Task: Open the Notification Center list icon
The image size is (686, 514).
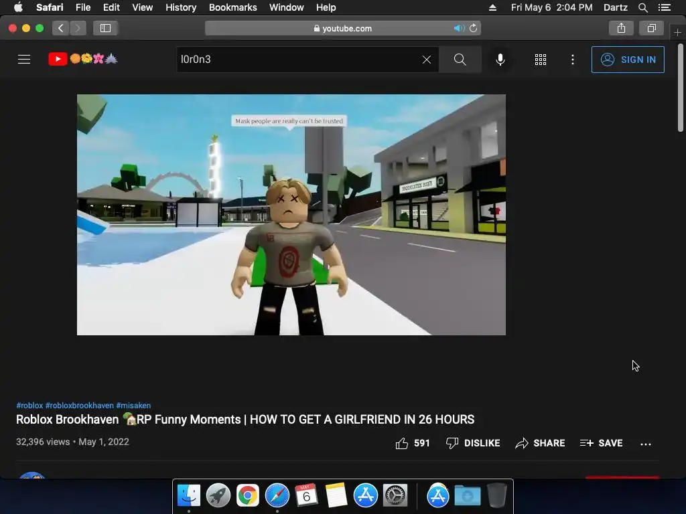Action: click(x=664, y=7)
